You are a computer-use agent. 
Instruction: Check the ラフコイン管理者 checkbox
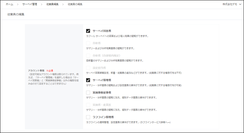click(88, 117)
